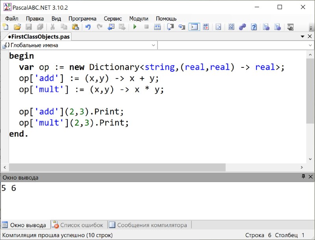Open the document tab list arrow
The width and height of the screenshot is (315, 240).
pyautogui.click(x=302, y=37)
